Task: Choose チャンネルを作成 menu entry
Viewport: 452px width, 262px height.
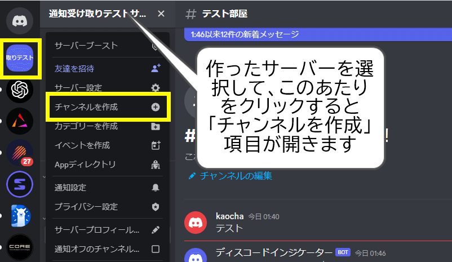Action: (108, 107)
